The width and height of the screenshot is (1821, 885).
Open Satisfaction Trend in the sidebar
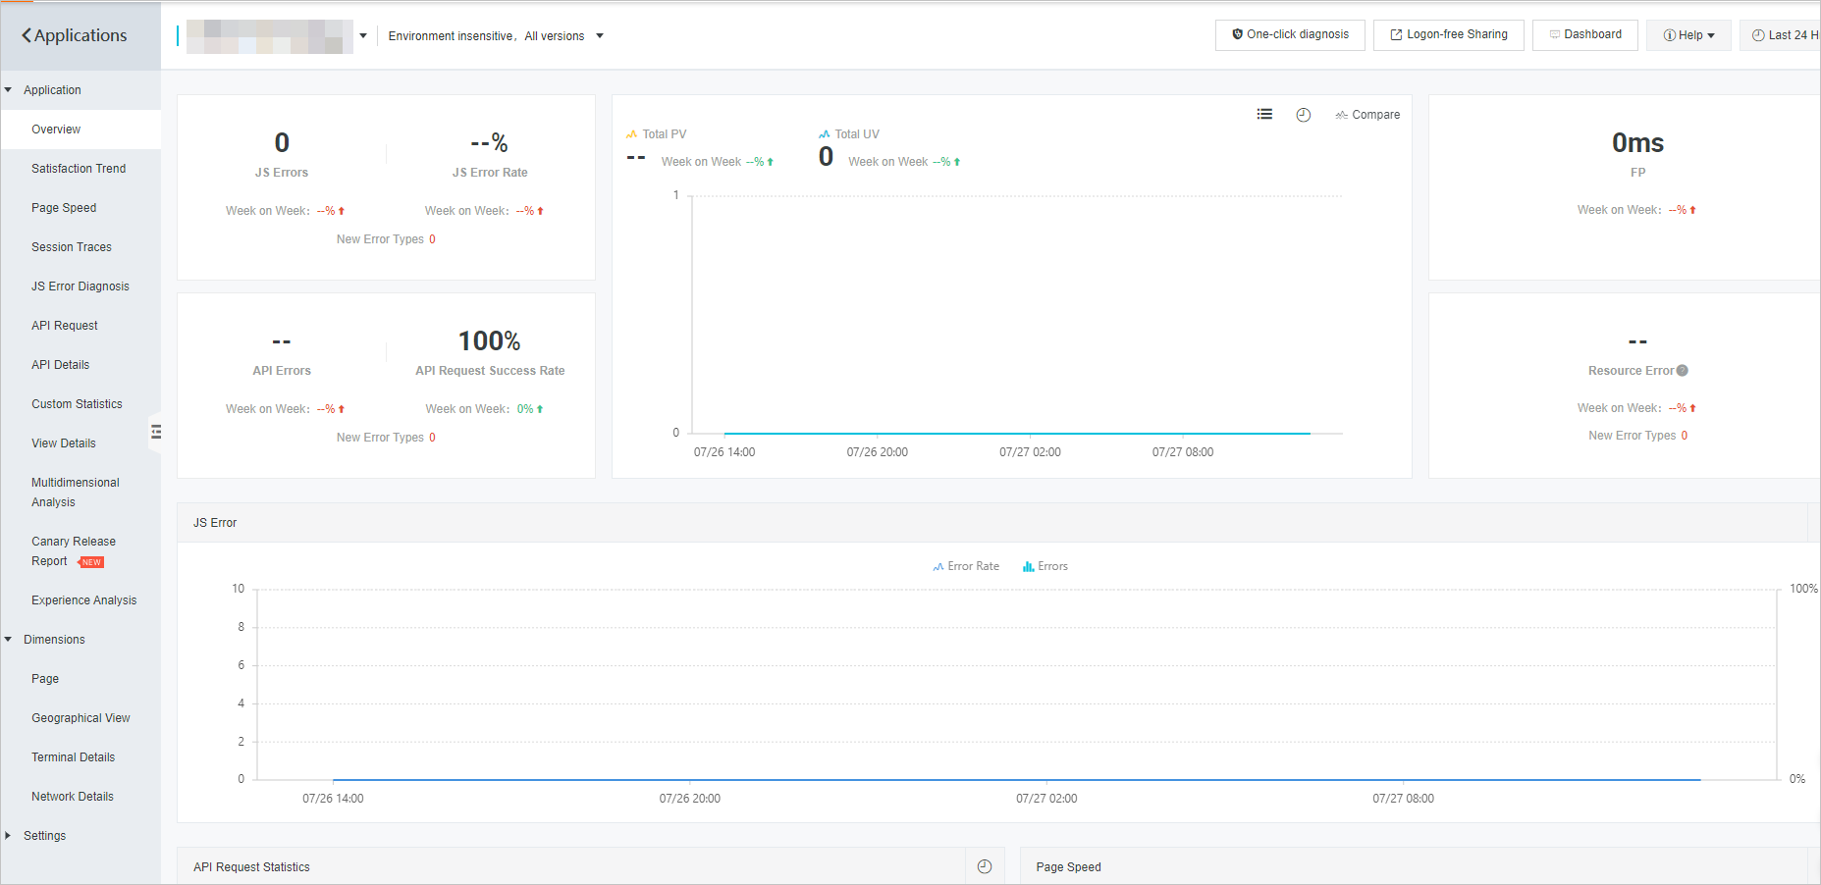pyautogui.click(x=80, y=169)
